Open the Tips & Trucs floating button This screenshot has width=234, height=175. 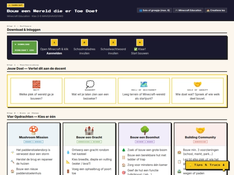click(207, 165)
